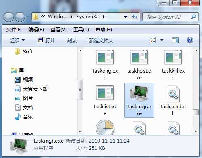Click the 打开 toolbar button
The image size is (202, 158).
(46, 40)
